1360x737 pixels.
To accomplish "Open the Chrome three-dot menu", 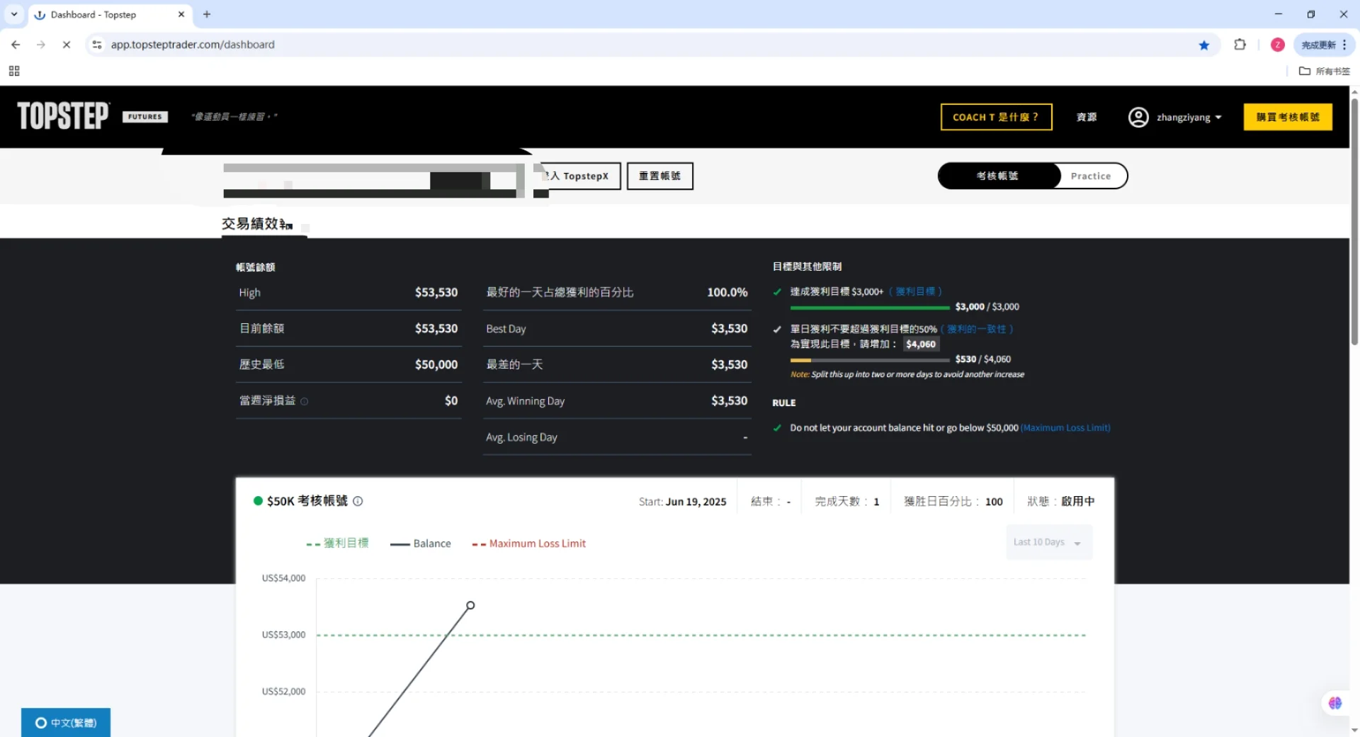I will (x=1344, y=45).
